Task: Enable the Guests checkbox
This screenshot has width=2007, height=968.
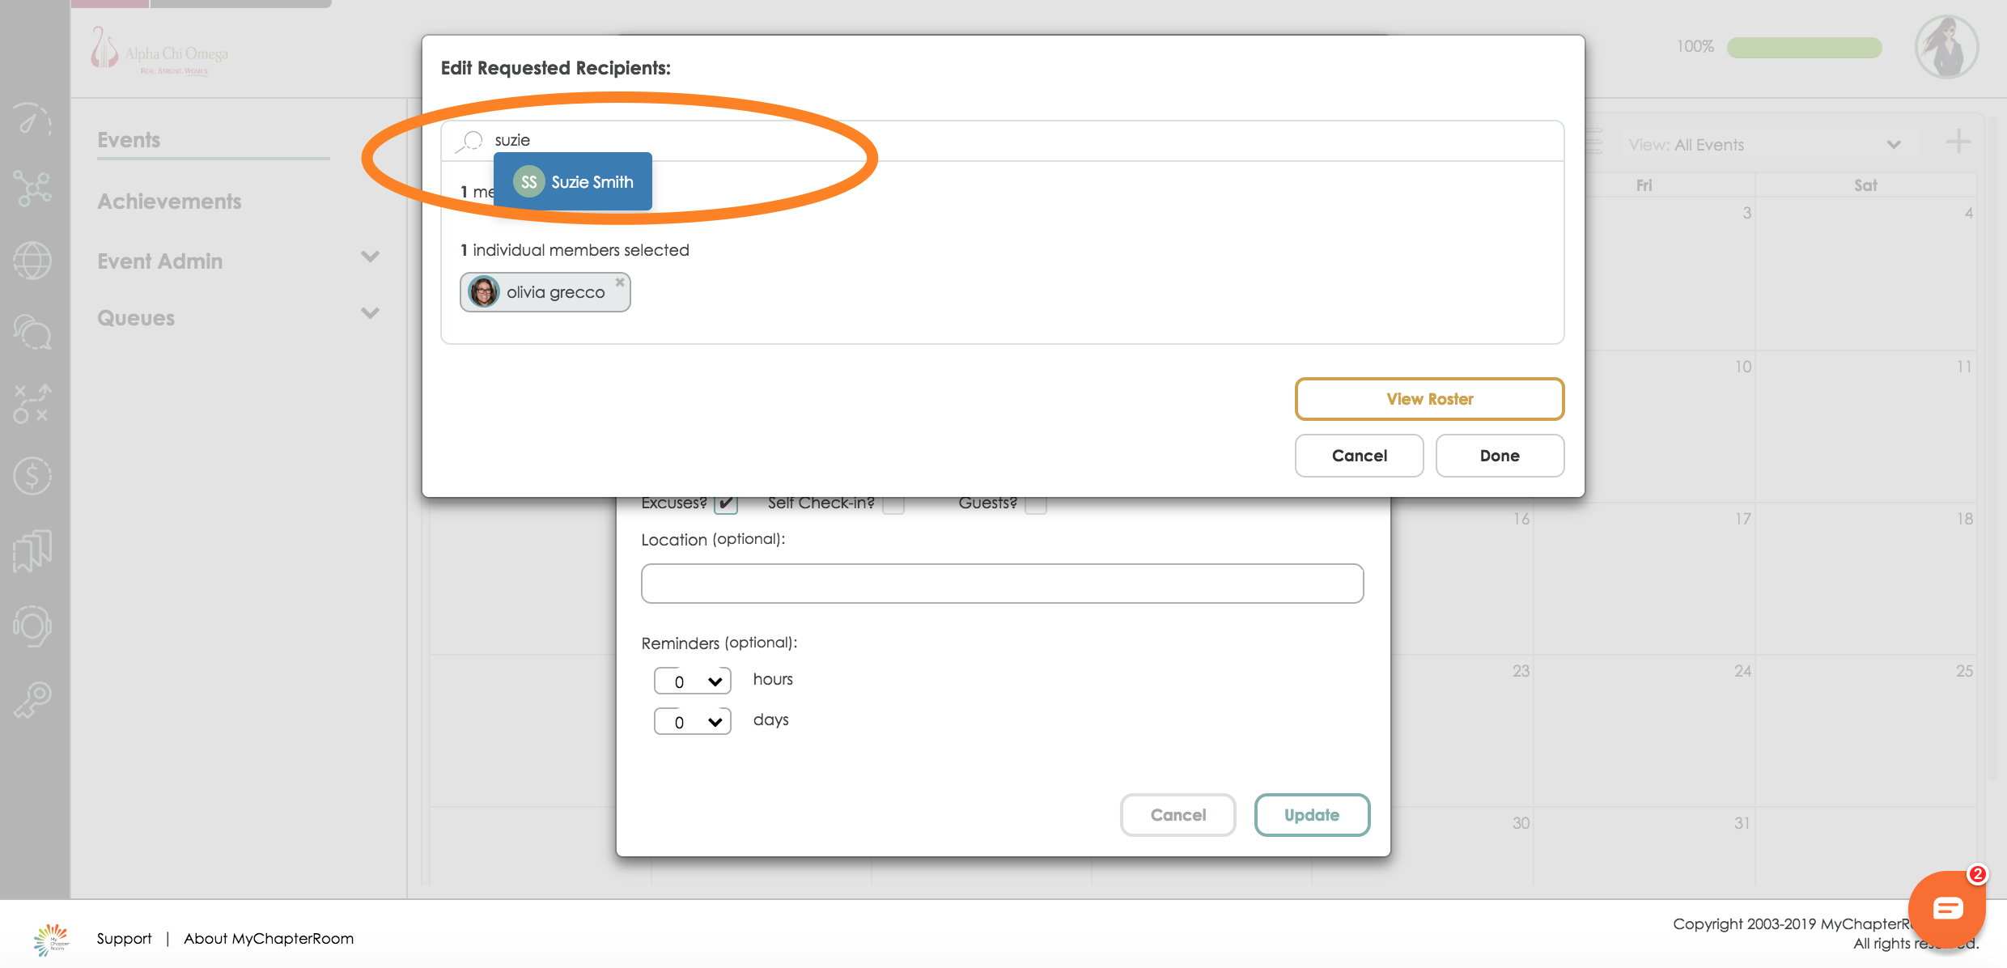Action: 1035,504
